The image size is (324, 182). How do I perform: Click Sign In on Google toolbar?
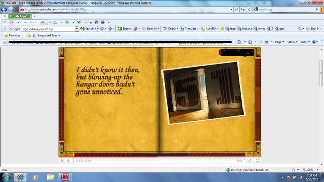313,29
